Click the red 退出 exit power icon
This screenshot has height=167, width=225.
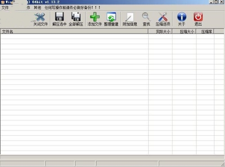point(198,17)
